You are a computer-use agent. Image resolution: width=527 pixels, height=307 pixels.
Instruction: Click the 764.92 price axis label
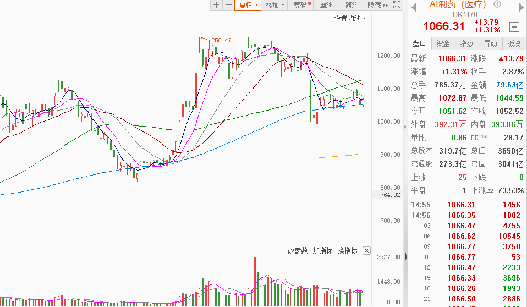tap(390, 194)
